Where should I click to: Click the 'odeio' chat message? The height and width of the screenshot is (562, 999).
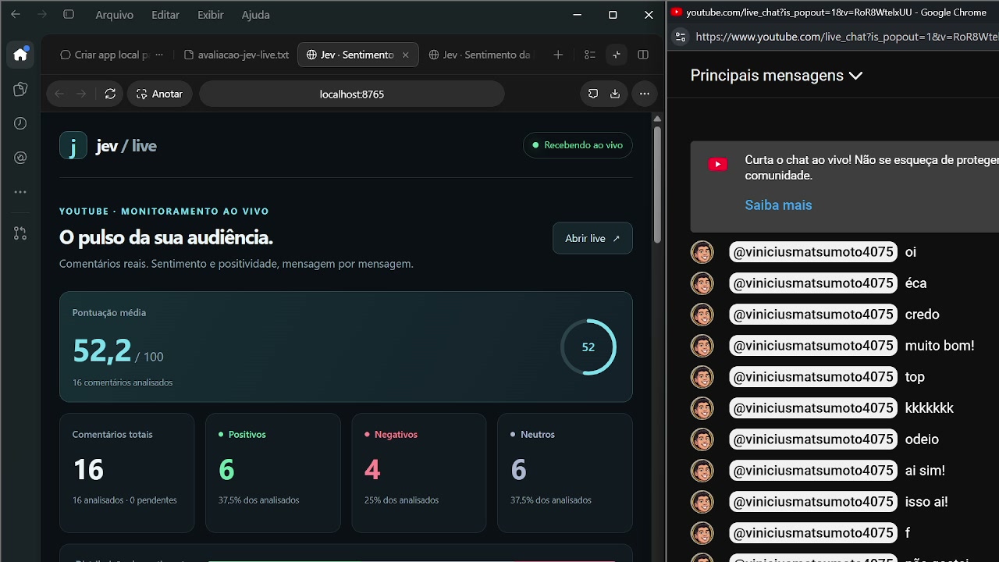coord(922,439)
